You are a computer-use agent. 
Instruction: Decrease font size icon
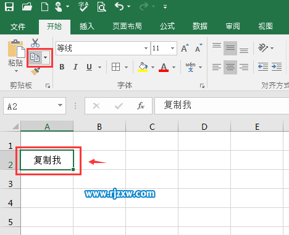coord(198,48)
